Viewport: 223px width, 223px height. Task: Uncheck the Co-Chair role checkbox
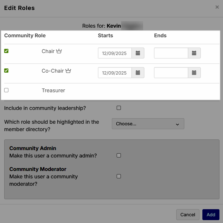6,71
